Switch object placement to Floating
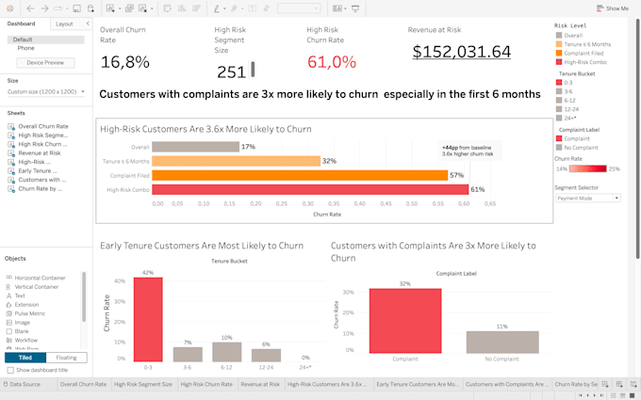641x400 pixels. tap(66, 358)
